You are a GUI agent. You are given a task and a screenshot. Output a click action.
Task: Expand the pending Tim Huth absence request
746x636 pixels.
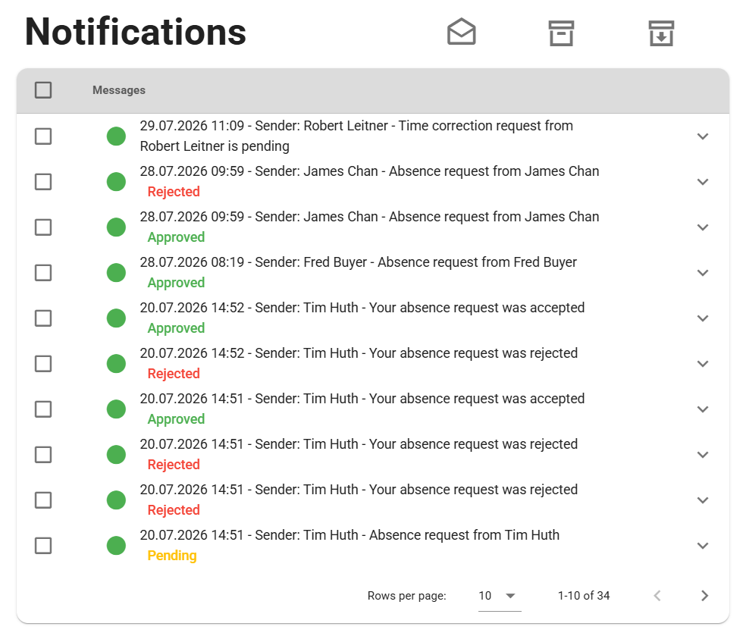(x=703, y=546)
